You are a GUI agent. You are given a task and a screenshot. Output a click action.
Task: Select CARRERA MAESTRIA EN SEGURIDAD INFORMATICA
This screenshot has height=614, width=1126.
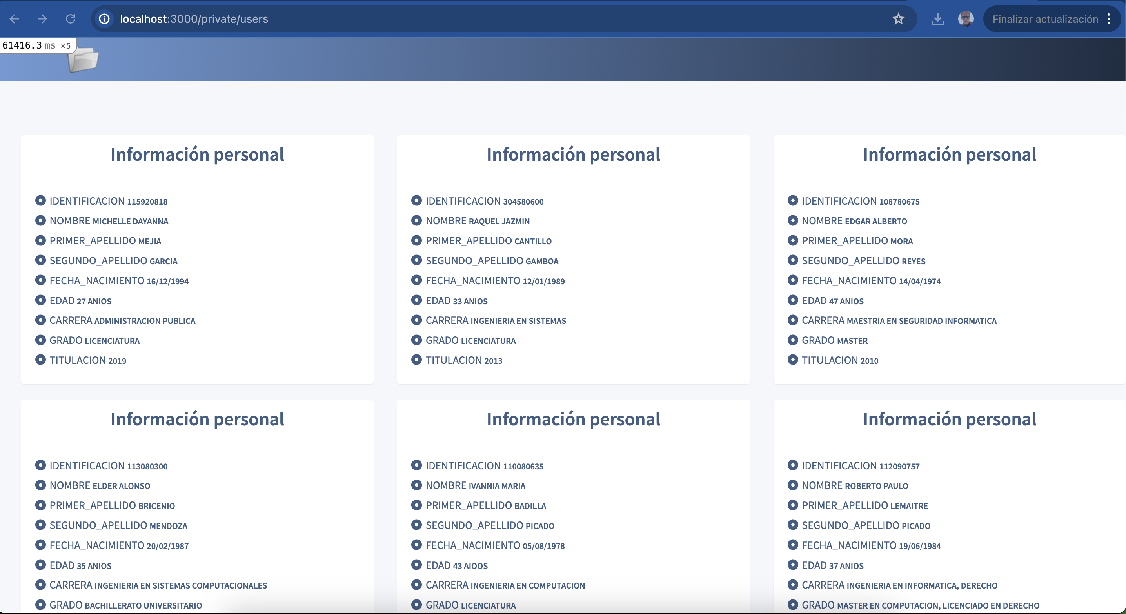(x=899, y=321)
